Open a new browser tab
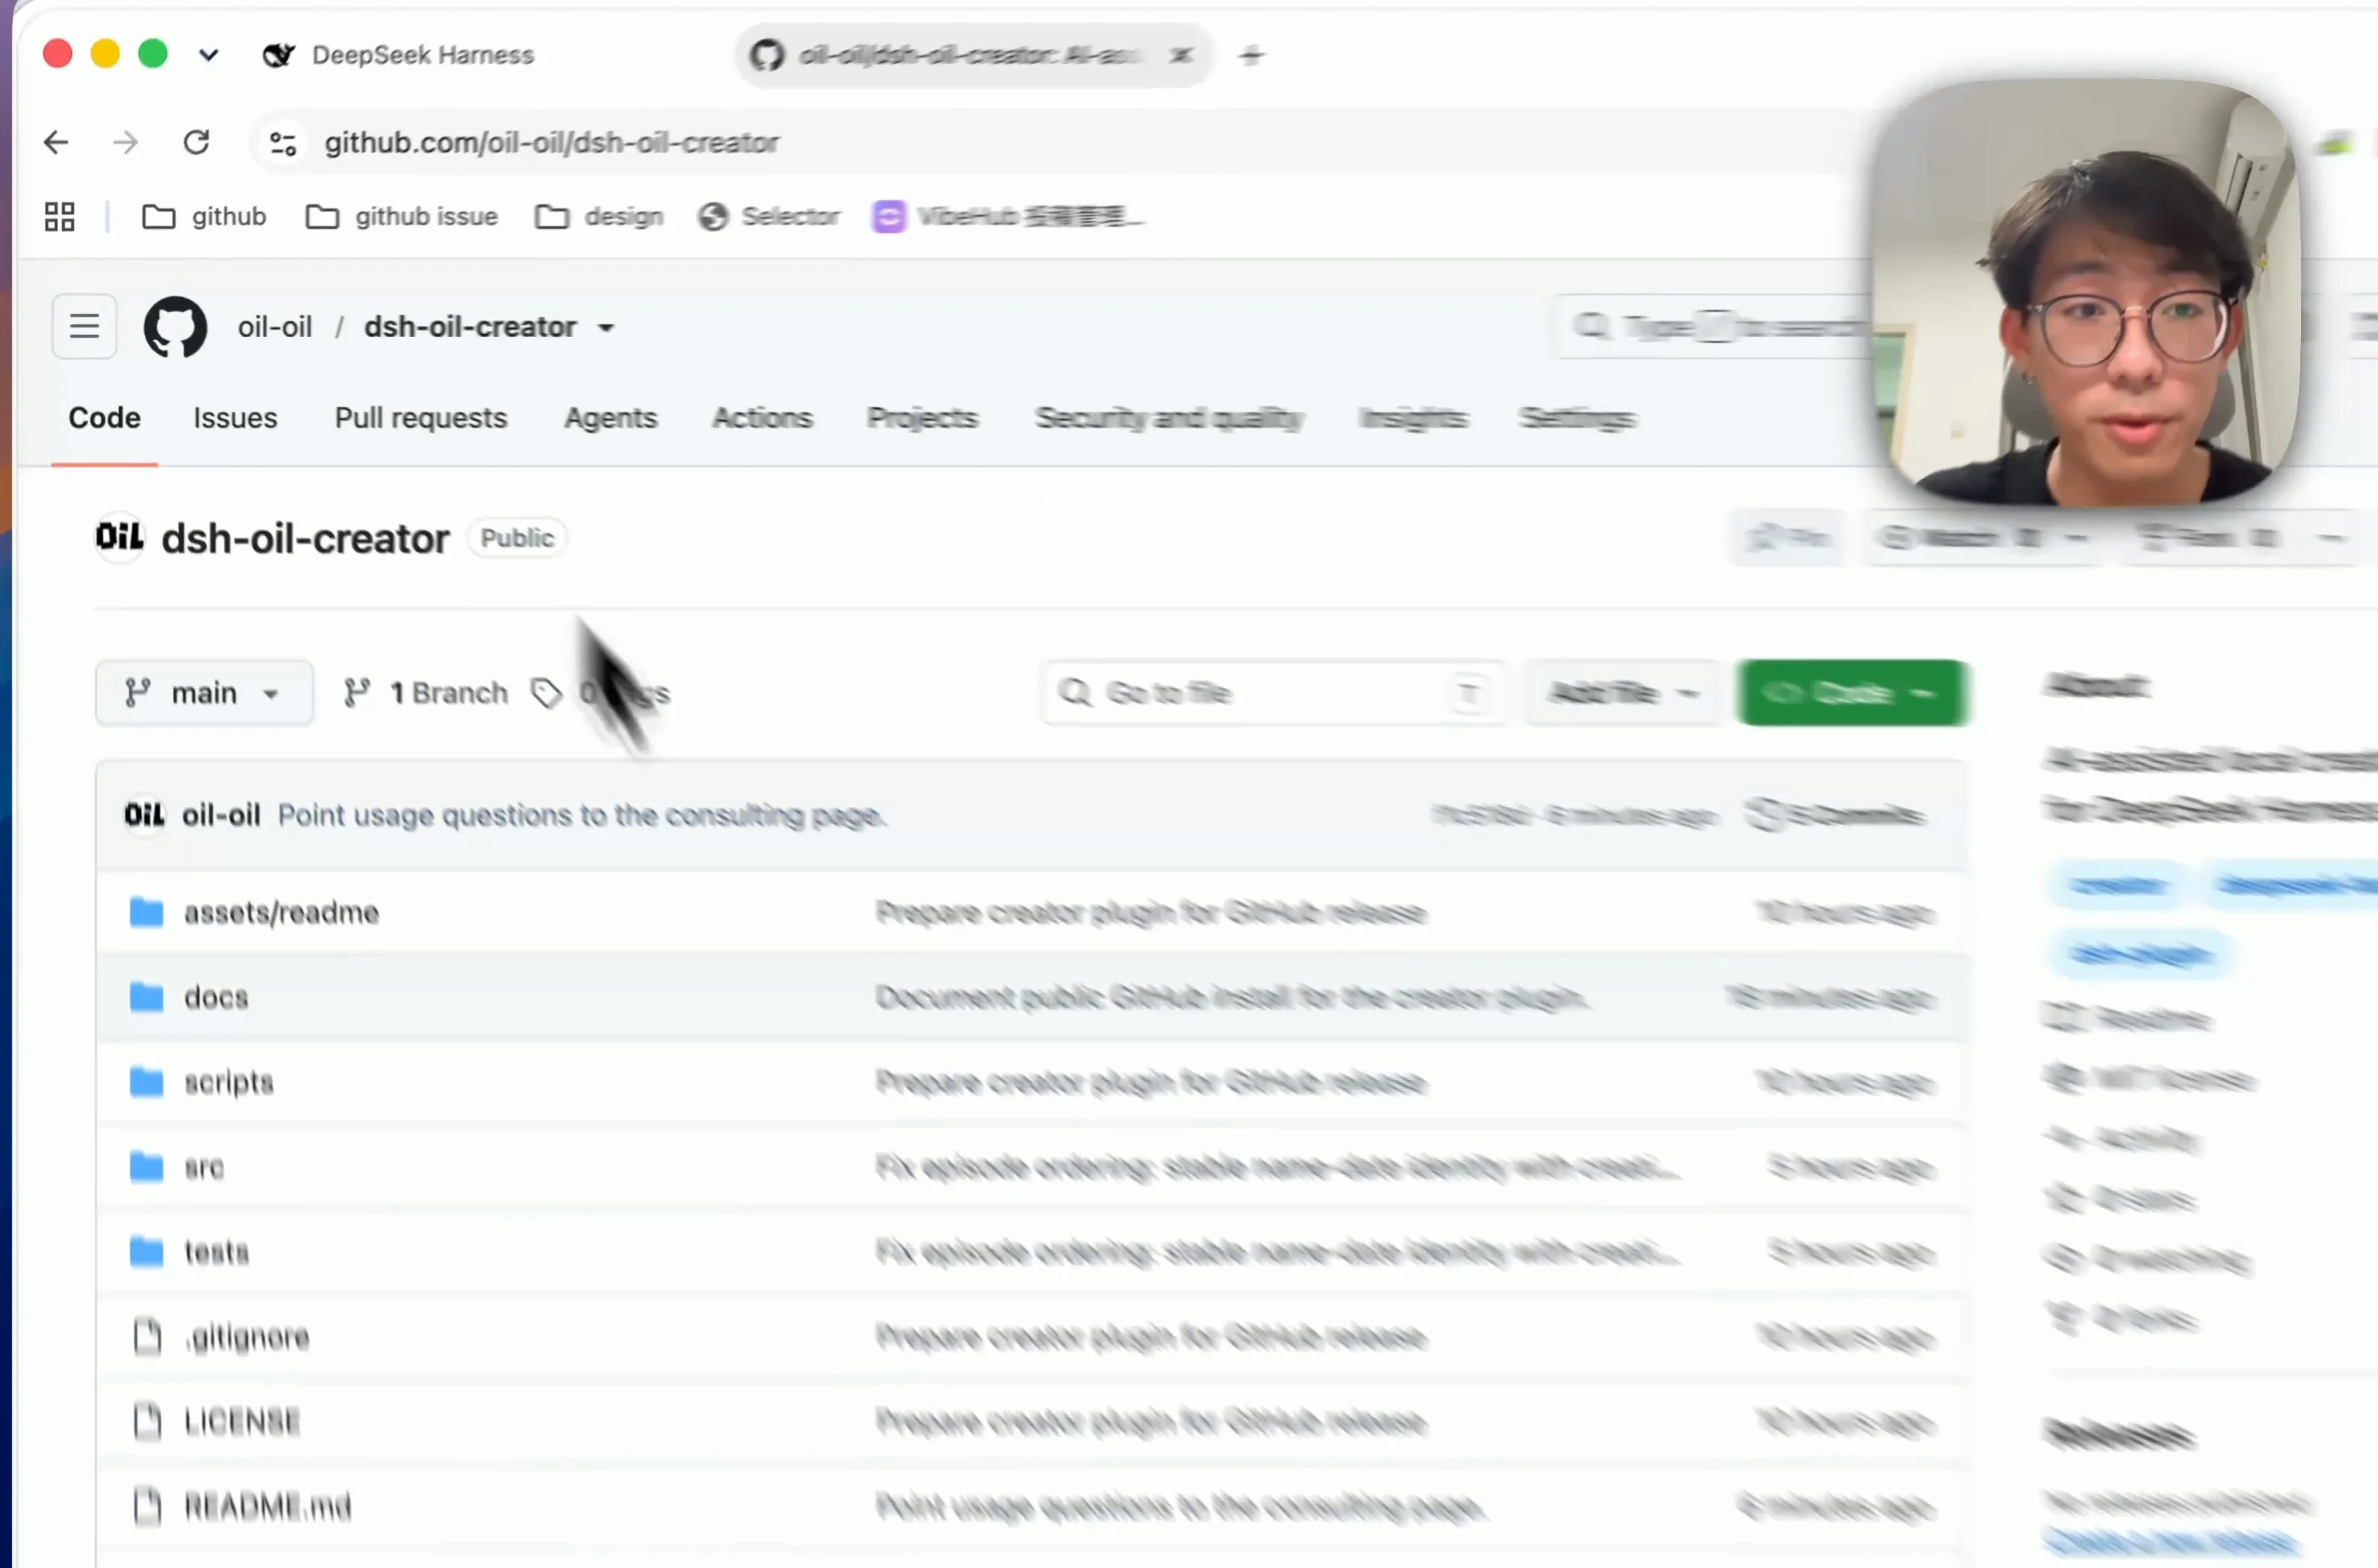The height and width of the screenshot is (1568, 2378). point(1251,55)
